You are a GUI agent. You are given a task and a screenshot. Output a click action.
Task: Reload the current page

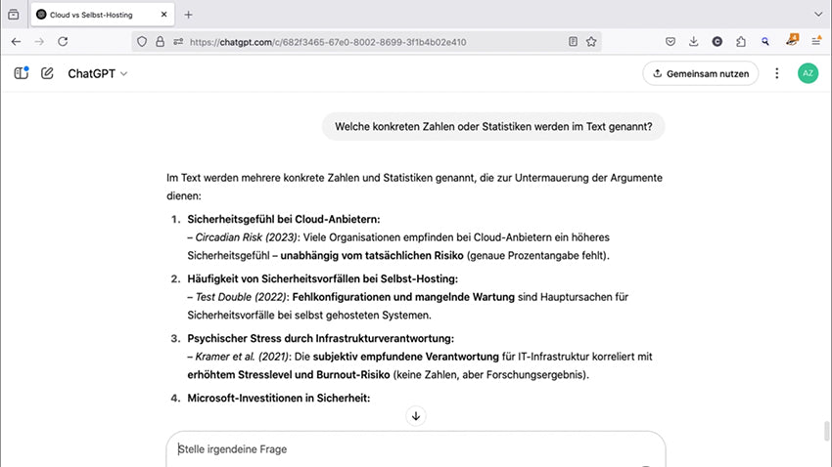(x=63, y=42)
